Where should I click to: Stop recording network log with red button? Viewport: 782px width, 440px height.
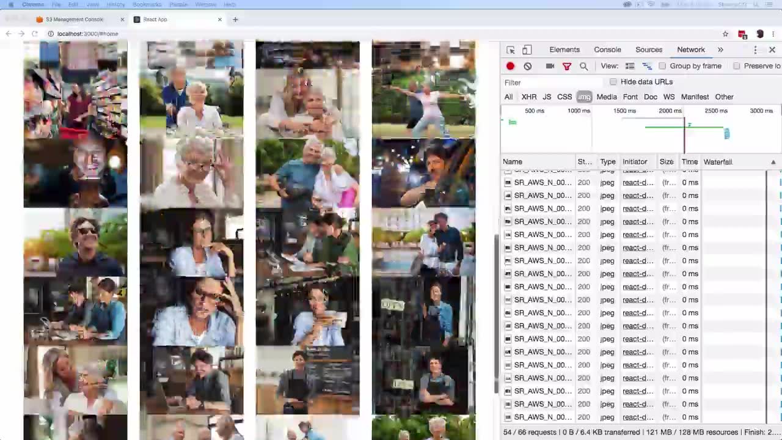click(510, 66)
